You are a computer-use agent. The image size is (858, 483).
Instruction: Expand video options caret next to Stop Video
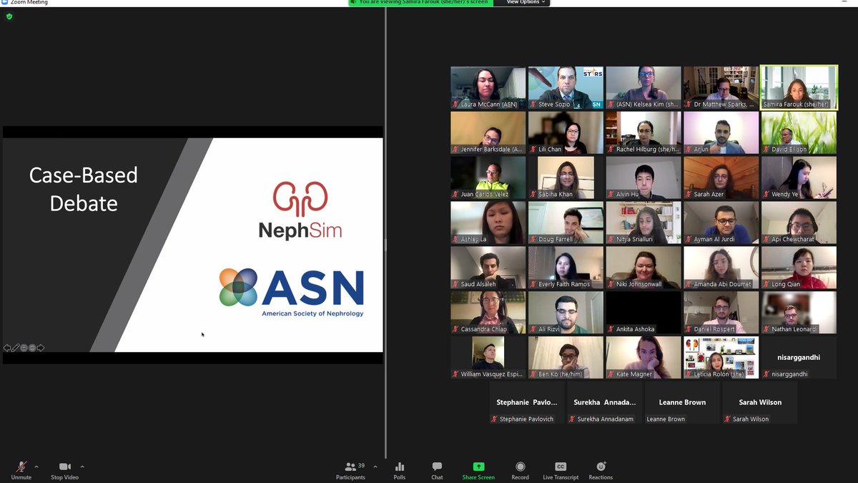(x=82, y=467)
